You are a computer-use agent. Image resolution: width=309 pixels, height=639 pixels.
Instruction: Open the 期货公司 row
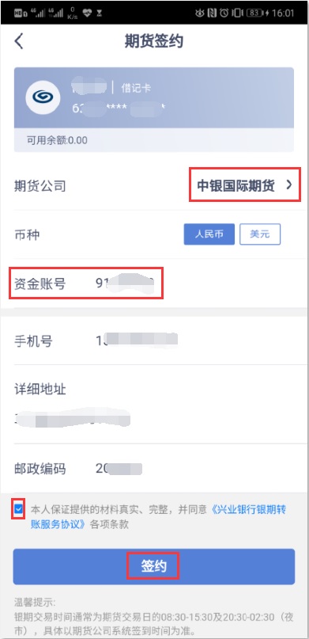(155, 186)
